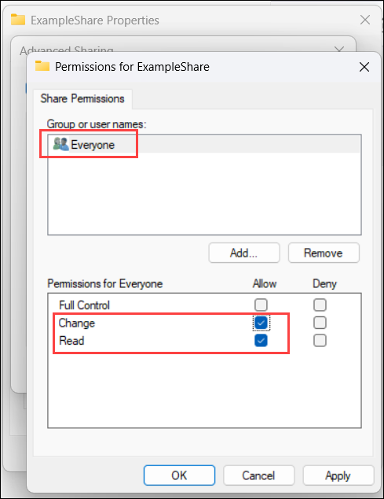The image size is (384, 499).
Task: Click the Deny column header
Action: click(324, 283)
